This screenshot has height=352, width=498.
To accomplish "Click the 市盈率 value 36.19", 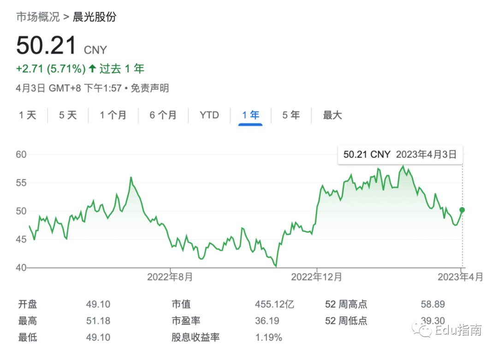I will coord(267,321).
